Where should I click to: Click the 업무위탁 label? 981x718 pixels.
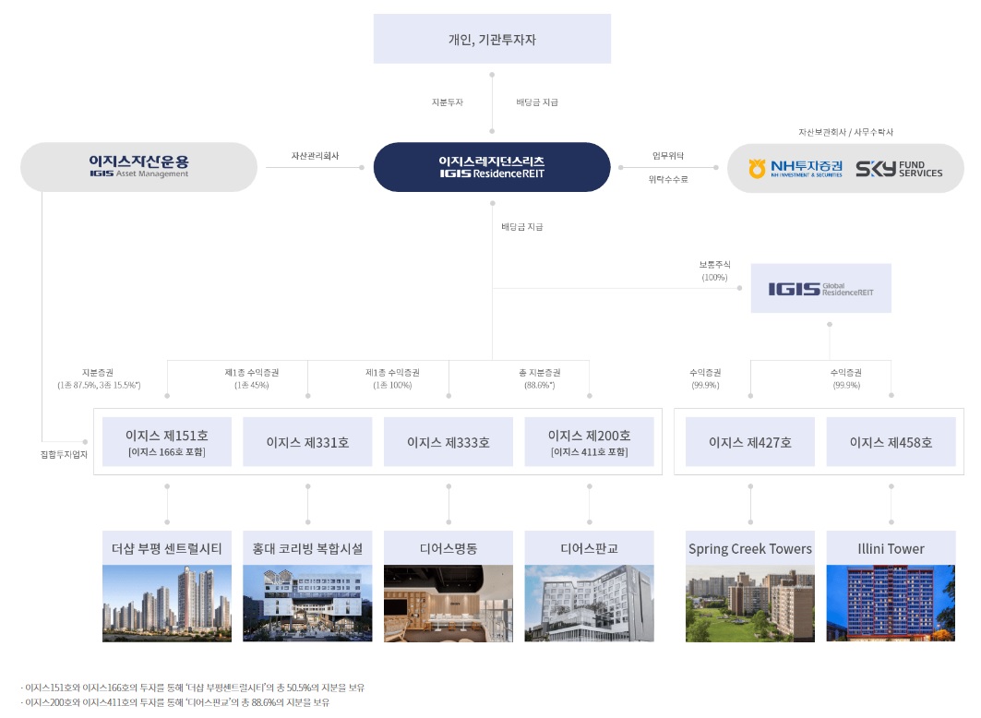point(668,156)
